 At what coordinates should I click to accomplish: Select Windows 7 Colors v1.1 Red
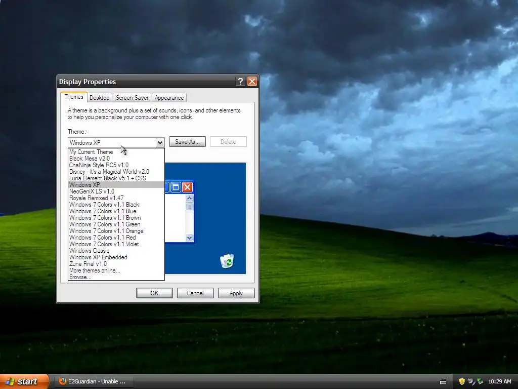click(x=116, y=238)
